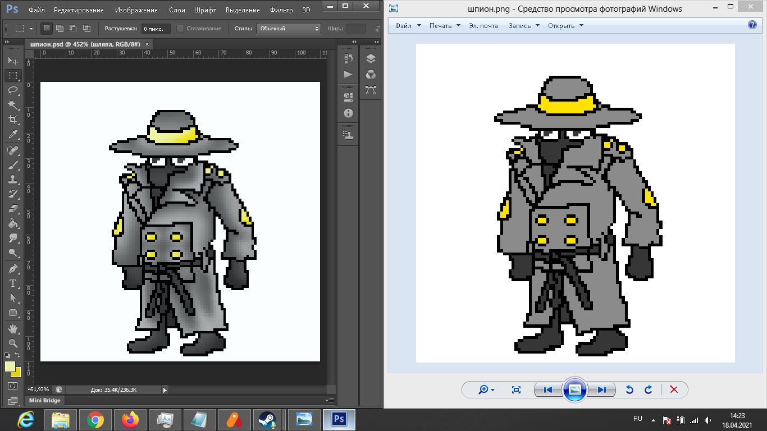Image resolution: width=767 pixels, height=431 pixels.
Task: Select the Lasso tool
Action: coord(13,90)
